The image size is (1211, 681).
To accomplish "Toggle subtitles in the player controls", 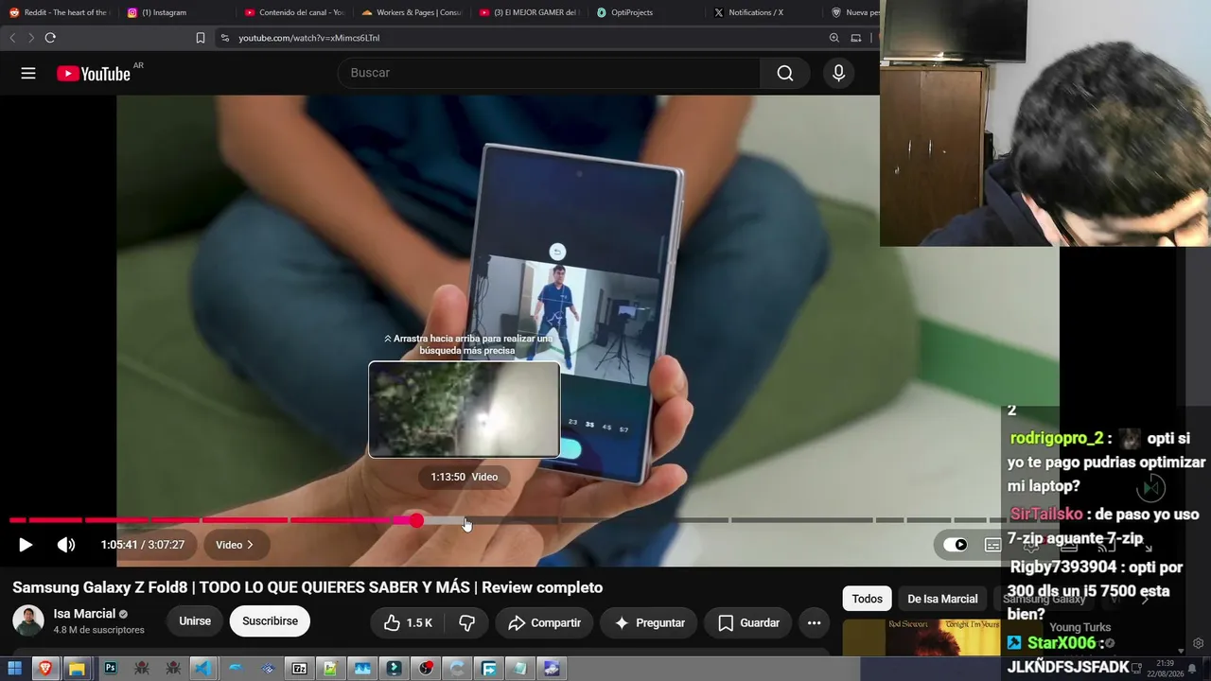I will point(992,545).
